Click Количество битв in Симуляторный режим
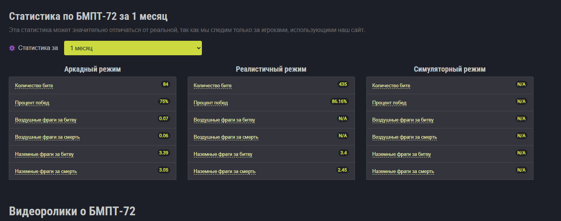Viewport: 561px width, 221px height. pyautogui.click(x=391, y=86)
